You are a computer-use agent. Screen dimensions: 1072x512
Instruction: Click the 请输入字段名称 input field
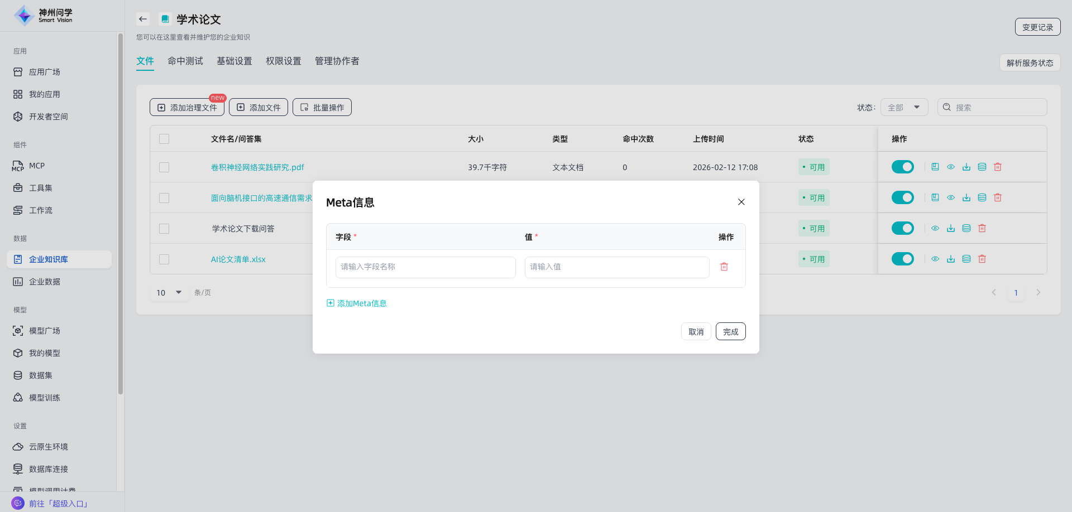tap(425, 267)
